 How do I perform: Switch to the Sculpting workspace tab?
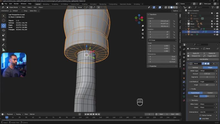pyautogui.click(x=55, y=4)
